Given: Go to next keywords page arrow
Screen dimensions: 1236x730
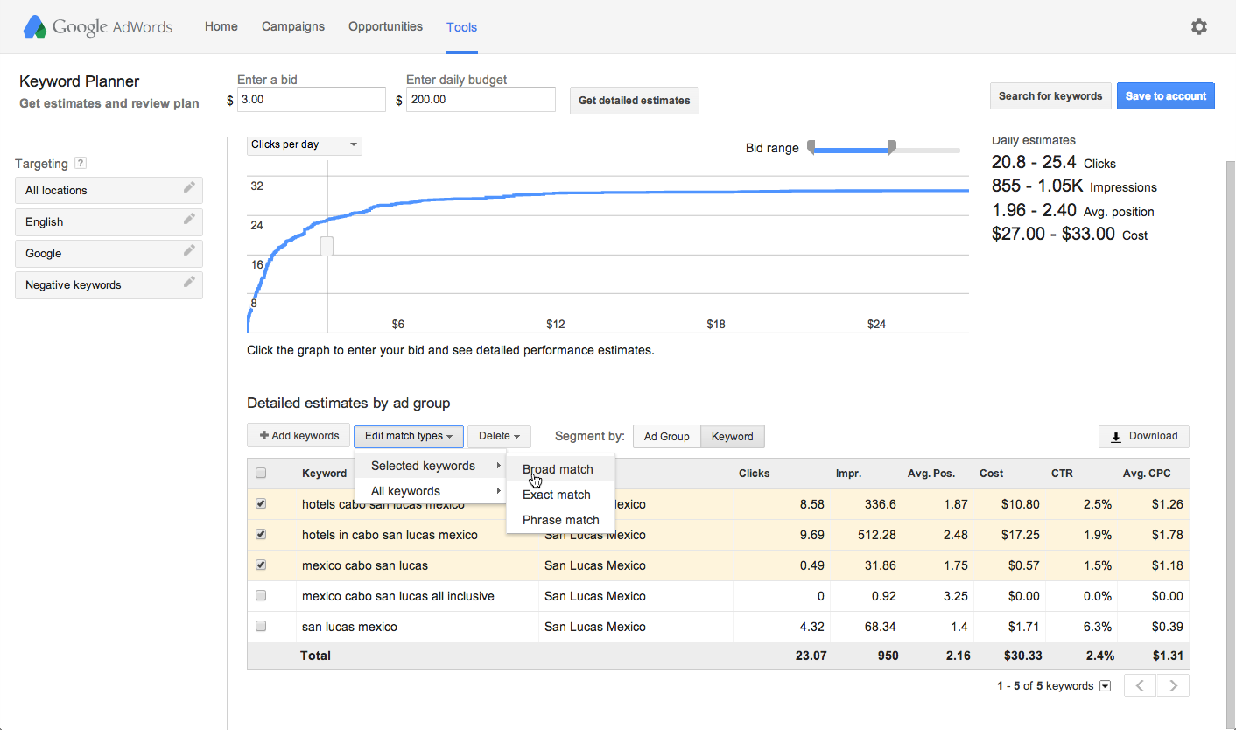Looking at the screenshot, I should point(1173,686).
